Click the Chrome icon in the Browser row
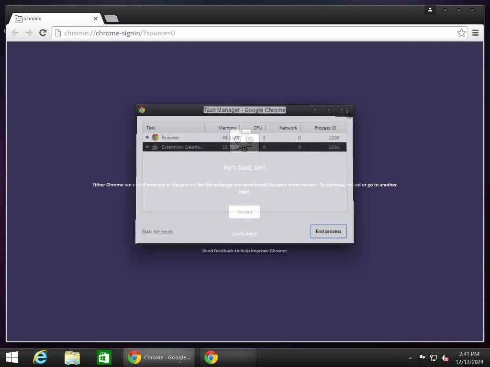This screenshot has height=367, width=490. (156, 137)
